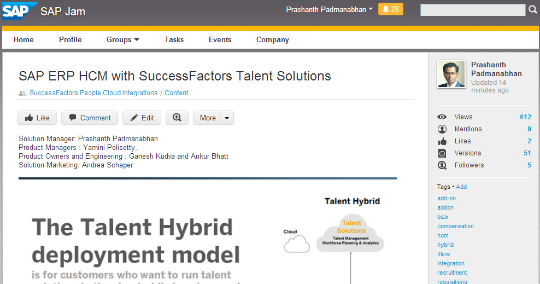Click the 5 followers count
The width and height of the screenshot is (540, 284).
click(529, 165)
